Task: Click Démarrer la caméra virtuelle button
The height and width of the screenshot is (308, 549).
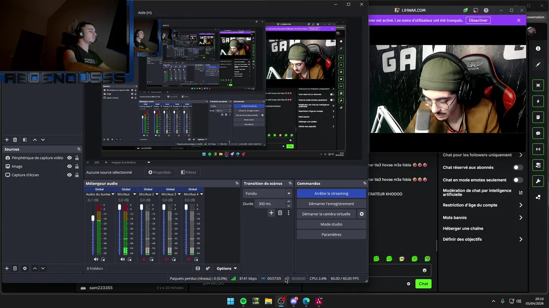Action: (326, 214)
